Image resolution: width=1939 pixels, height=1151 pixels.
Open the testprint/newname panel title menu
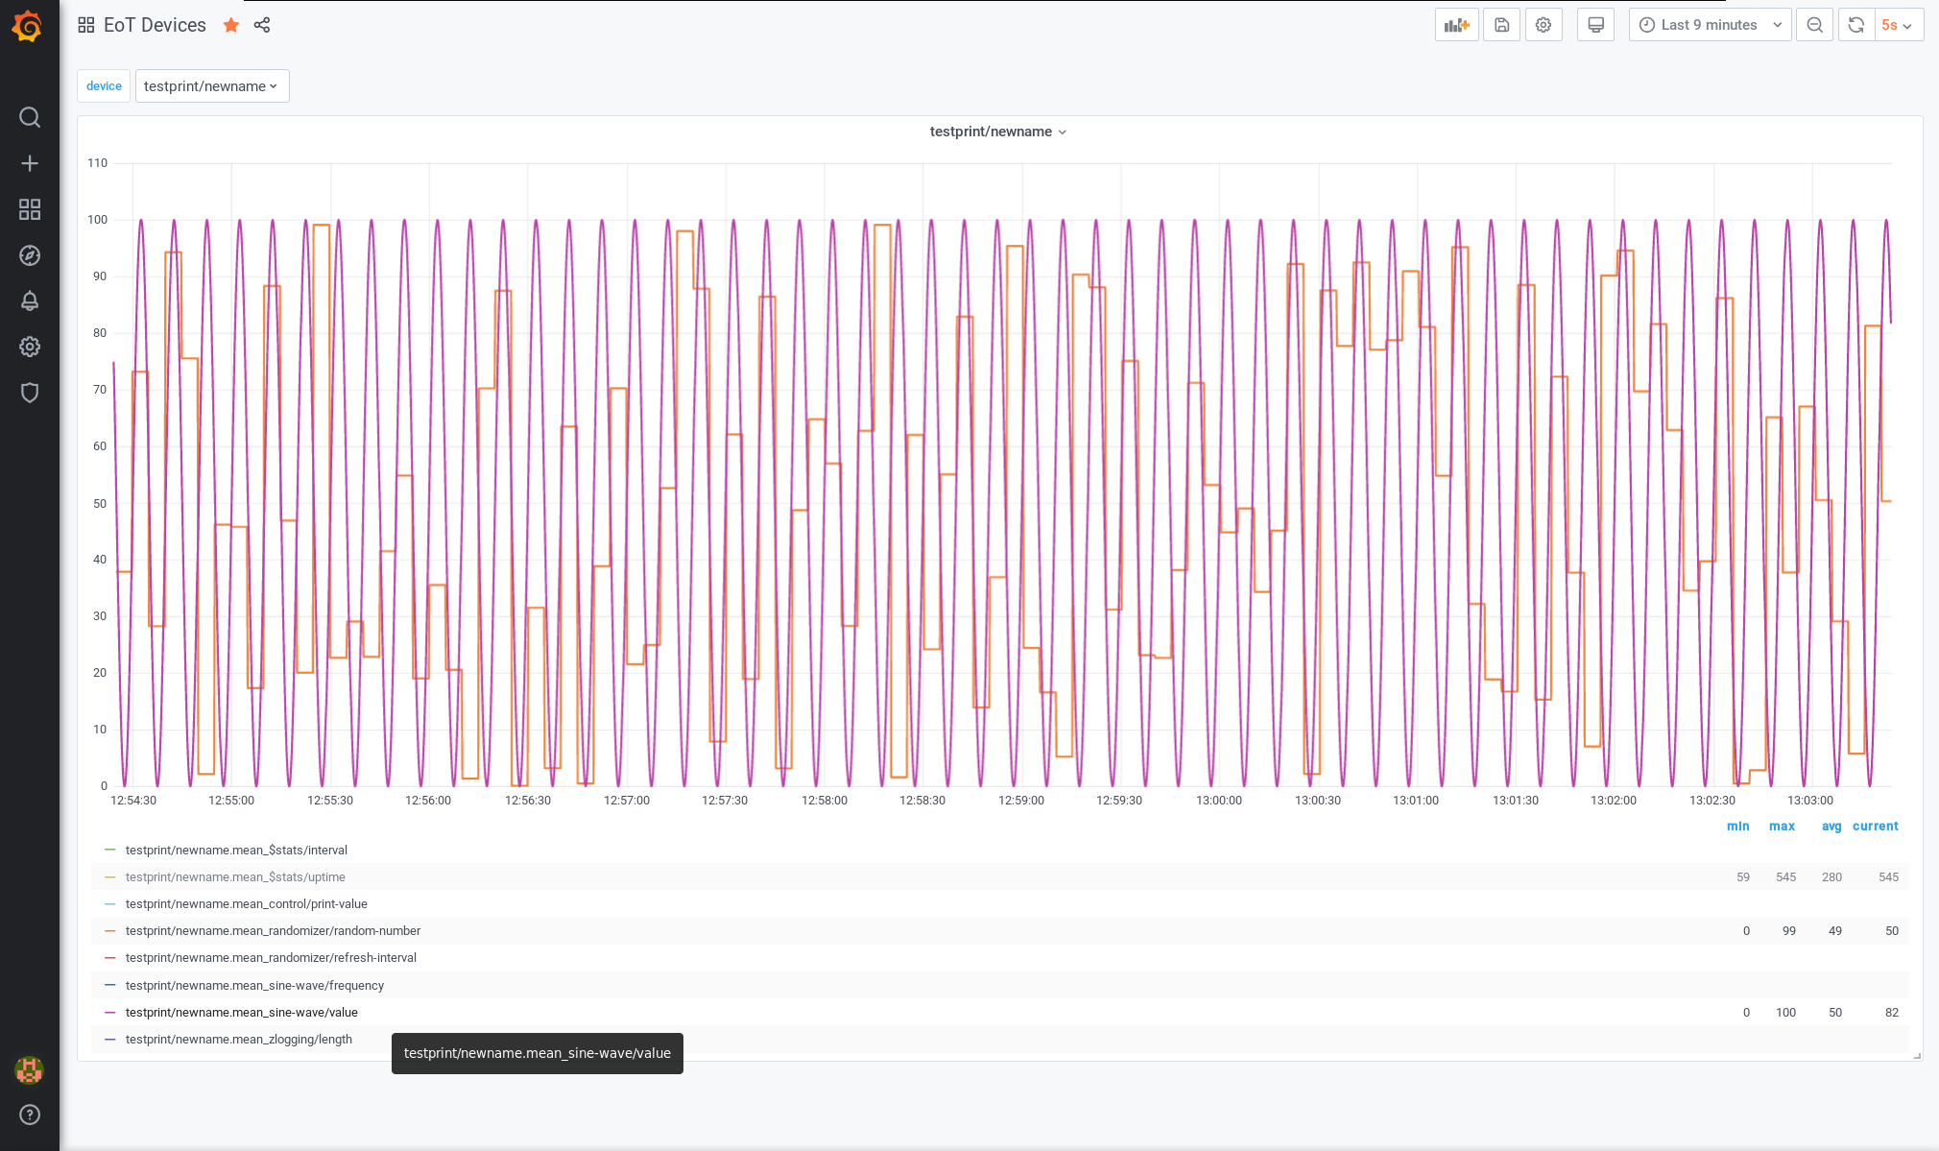tap(997, 132)
